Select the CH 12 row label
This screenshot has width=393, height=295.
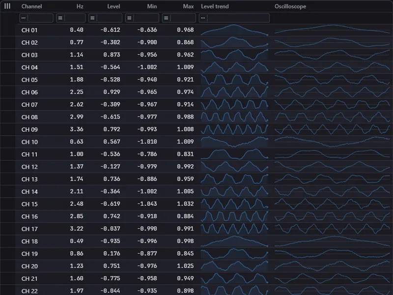29,167
